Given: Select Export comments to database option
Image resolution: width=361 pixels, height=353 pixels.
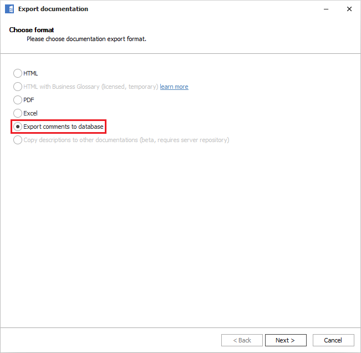Looking at the screenshot, I should click(18, 127).
